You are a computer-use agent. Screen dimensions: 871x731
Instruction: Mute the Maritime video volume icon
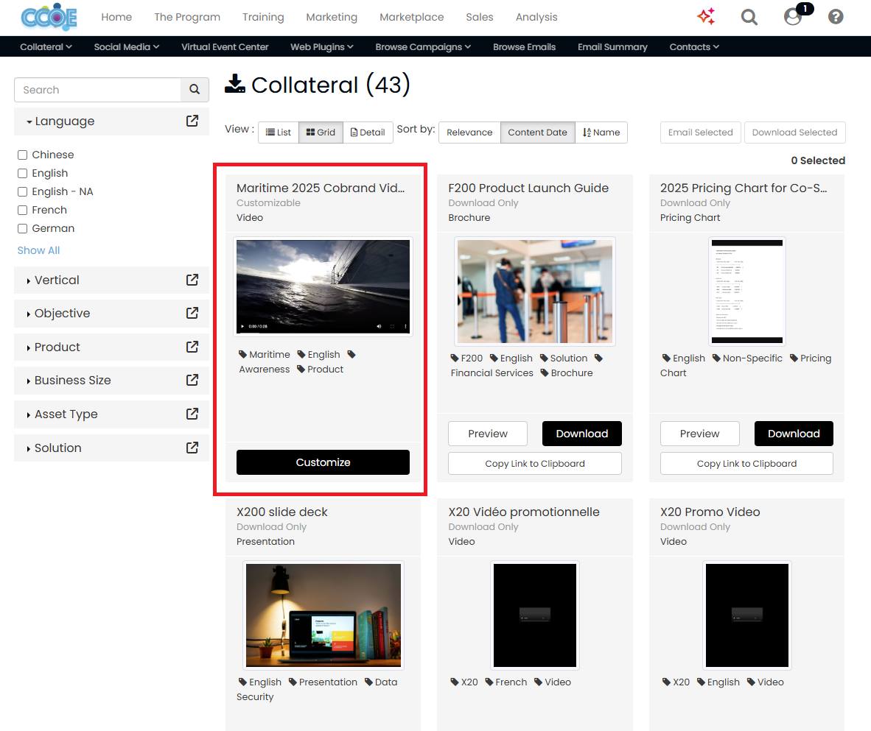(x=379, y=326)
